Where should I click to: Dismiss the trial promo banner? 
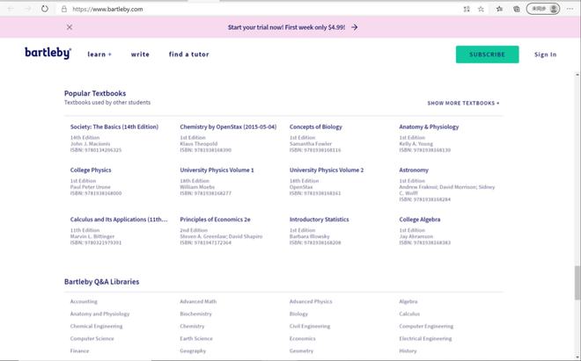(70, 27)
